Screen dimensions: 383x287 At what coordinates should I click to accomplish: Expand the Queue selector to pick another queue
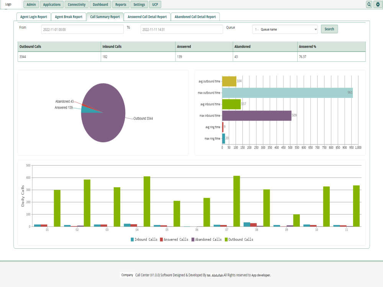[x=285, y=29]
